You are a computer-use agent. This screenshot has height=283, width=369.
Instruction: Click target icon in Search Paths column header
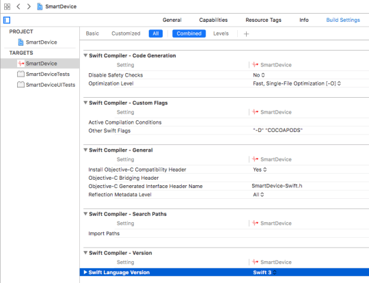point(255,223)
